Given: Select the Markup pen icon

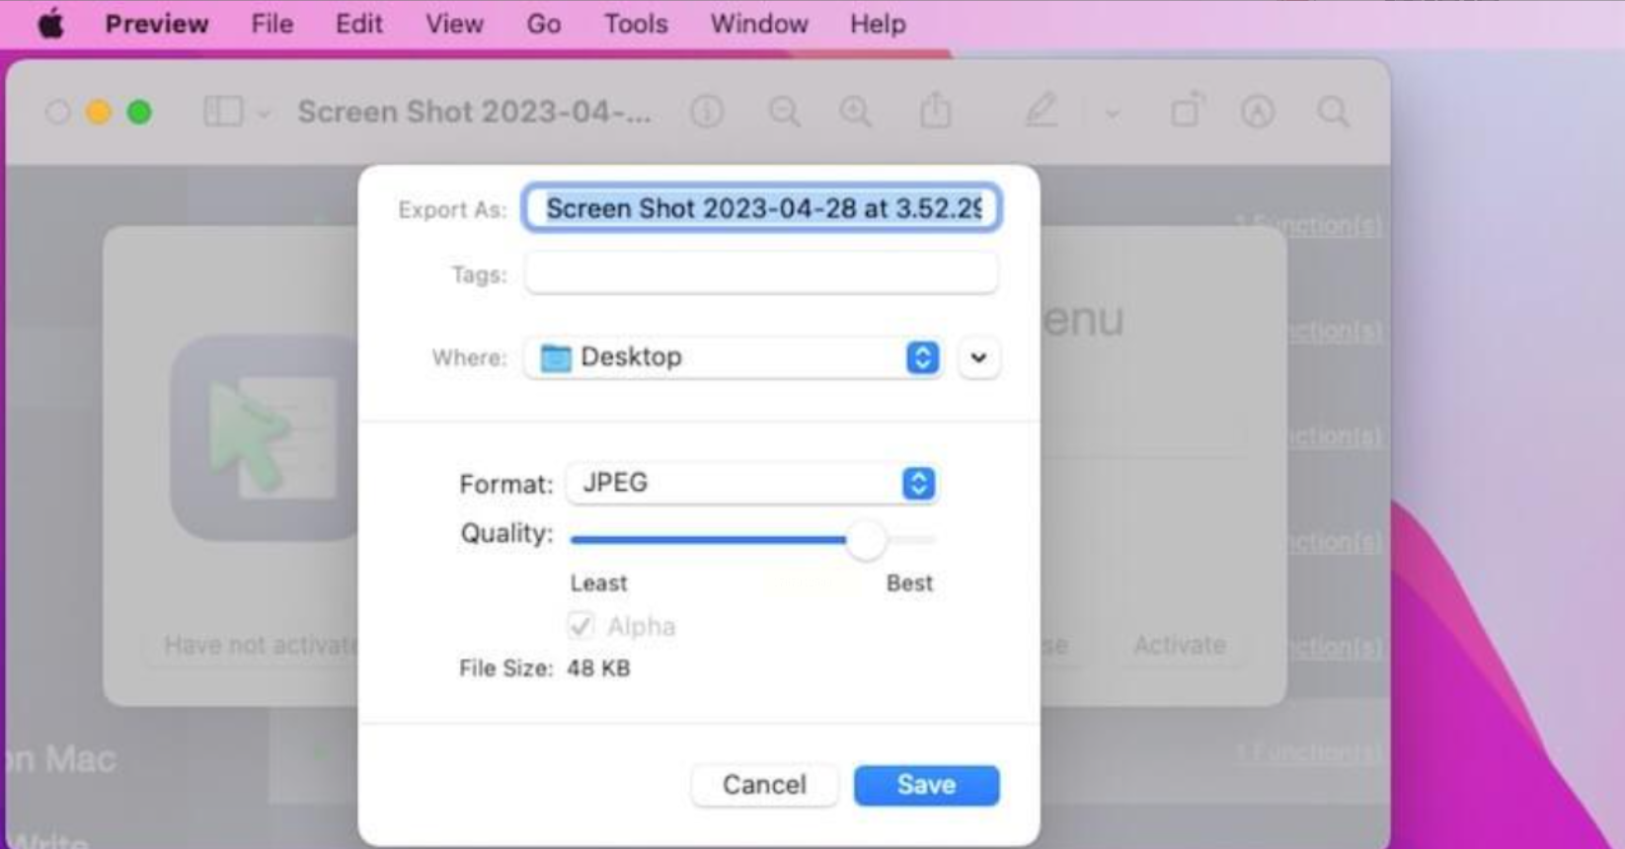Looking at the screenshot, I should [1041, 112].
